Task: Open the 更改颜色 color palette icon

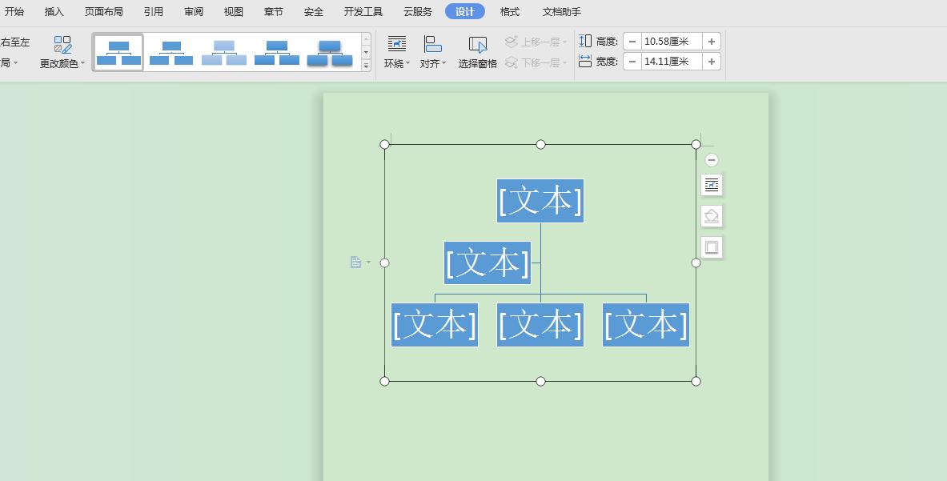Action: tap(62, 45)
